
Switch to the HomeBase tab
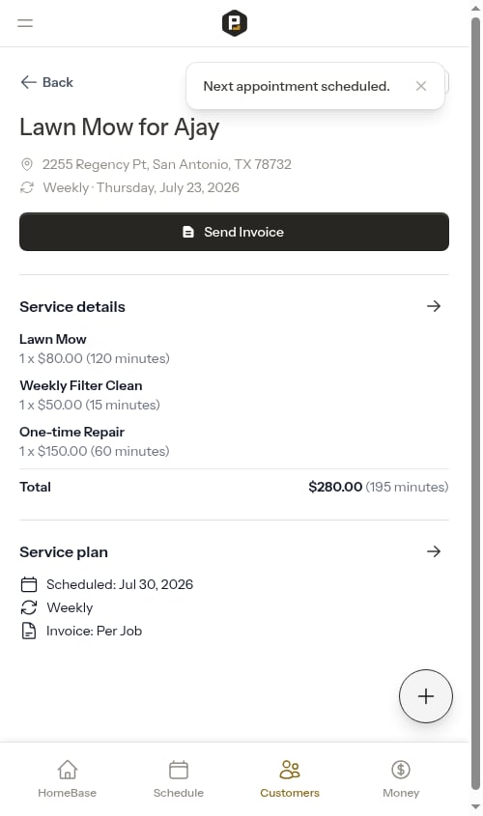pyautogui.click(x=68, y=778)
